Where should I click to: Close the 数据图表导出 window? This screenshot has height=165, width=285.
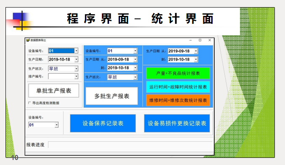pyautogui.click(x=210, y=40)
